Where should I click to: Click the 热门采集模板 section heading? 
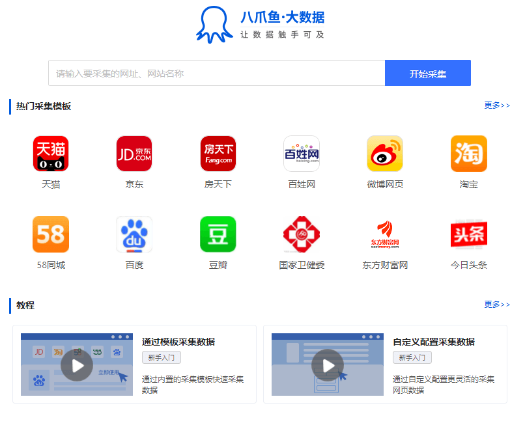(44, 106)
